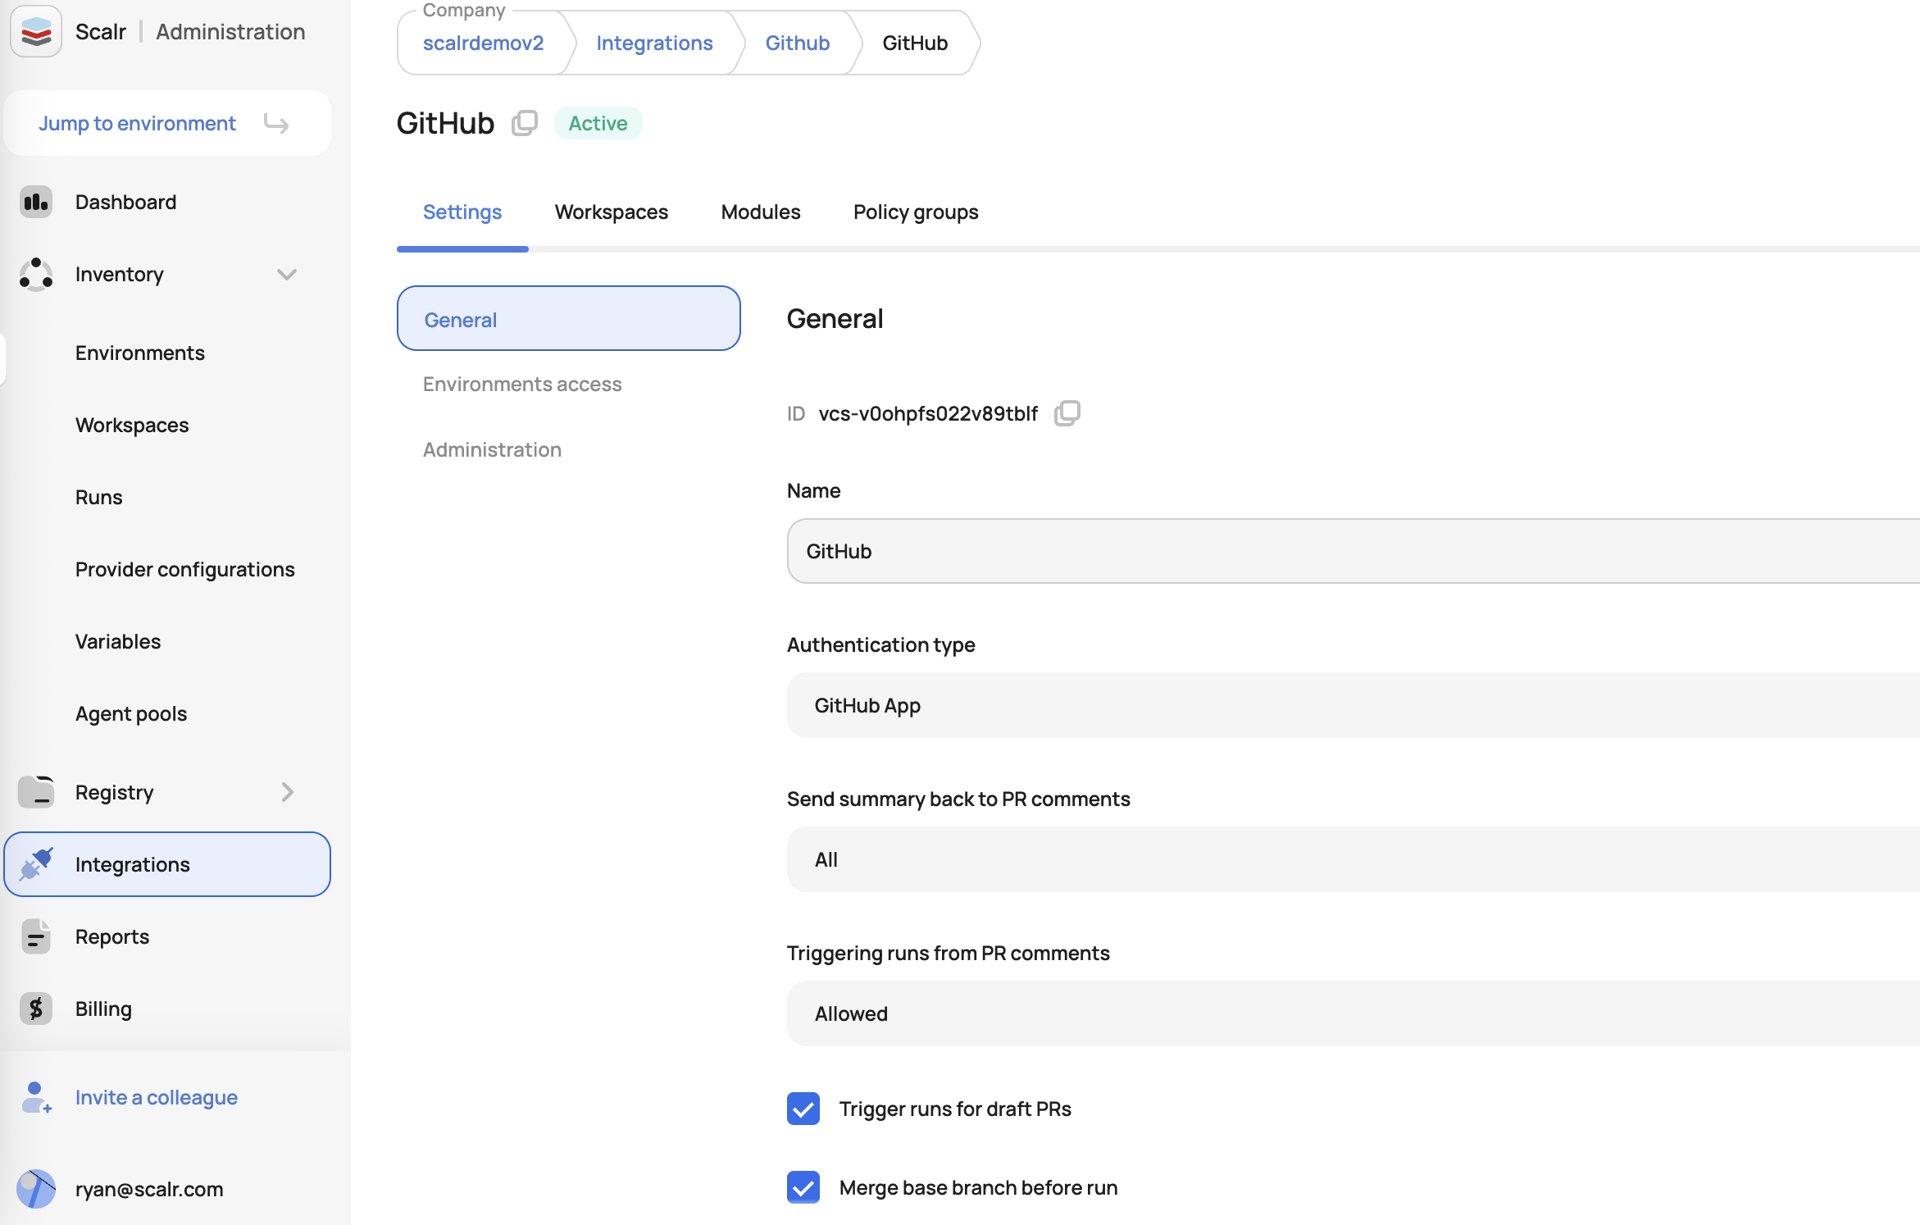Collapse the Inventory section chevron

287,274
